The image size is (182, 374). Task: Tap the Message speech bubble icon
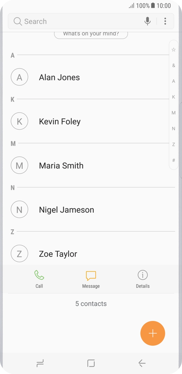(x=91, y=275)
